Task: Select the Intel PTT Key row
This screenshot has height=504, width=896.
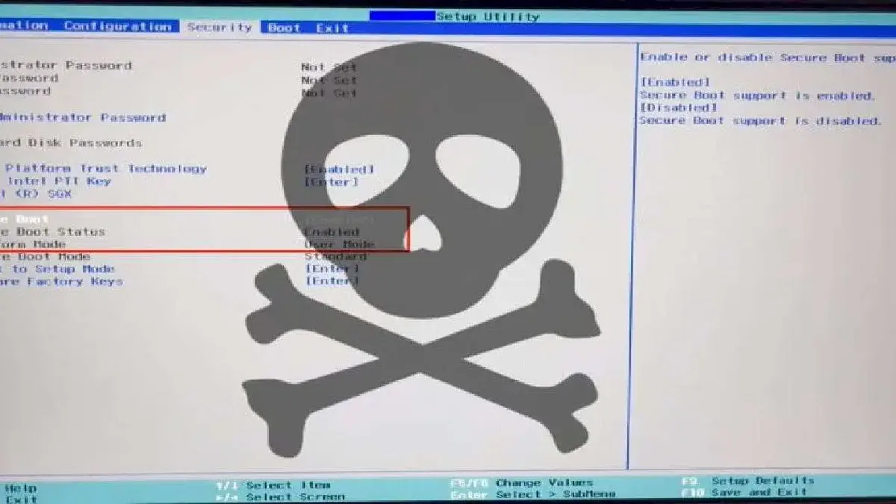Action: [59, 181]
